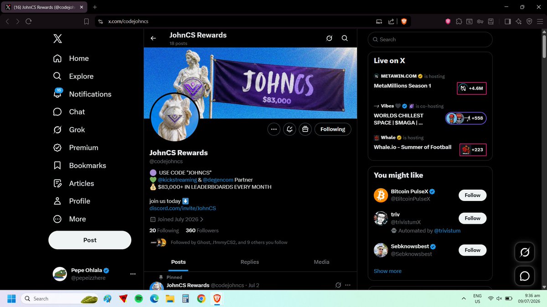Click the share icon in address bar
The height and width of the screenshot is (307, 547).
(391, 21)
